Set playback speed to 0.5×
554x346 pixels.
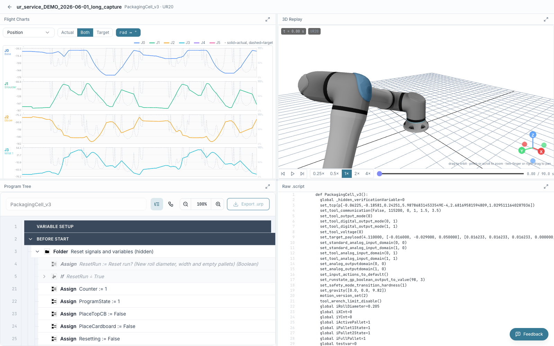[334, 174]
